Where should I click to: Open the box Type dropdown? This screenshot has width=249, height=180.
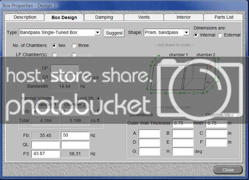97,33
